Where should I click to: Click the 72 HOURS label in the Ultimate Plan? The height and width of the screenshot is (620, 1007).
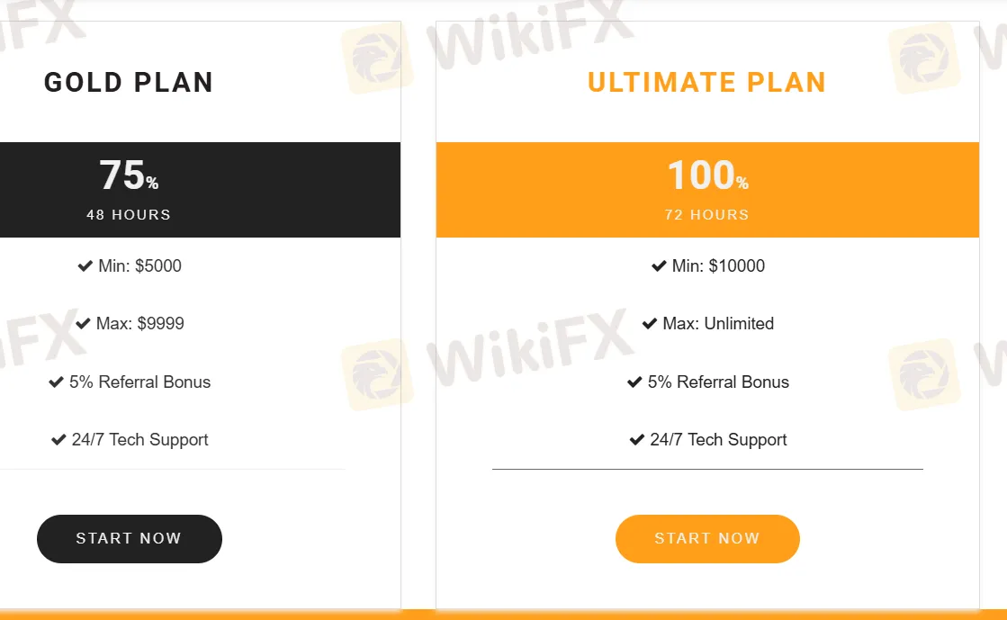click(707, 214)
